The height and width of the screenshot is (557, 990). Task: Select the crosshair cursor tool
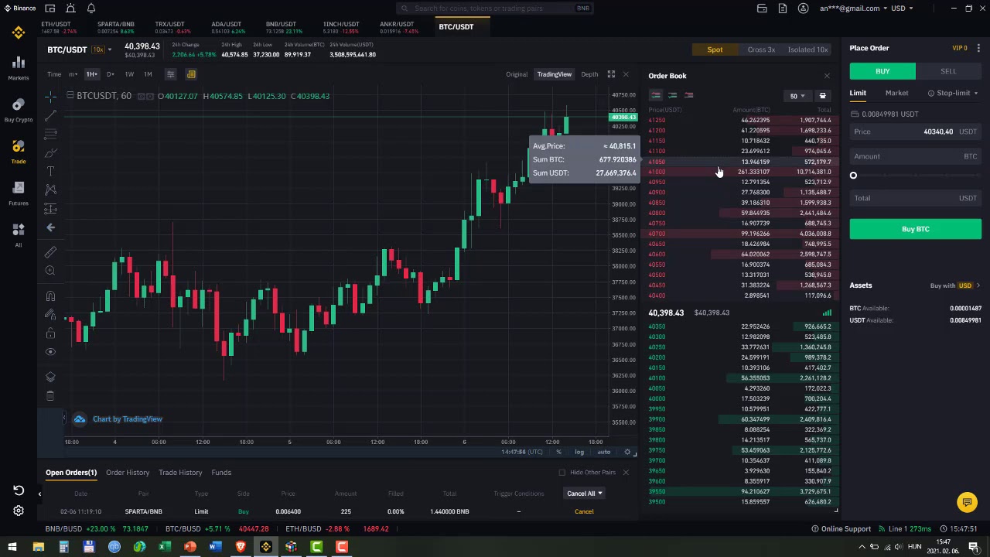50,97
